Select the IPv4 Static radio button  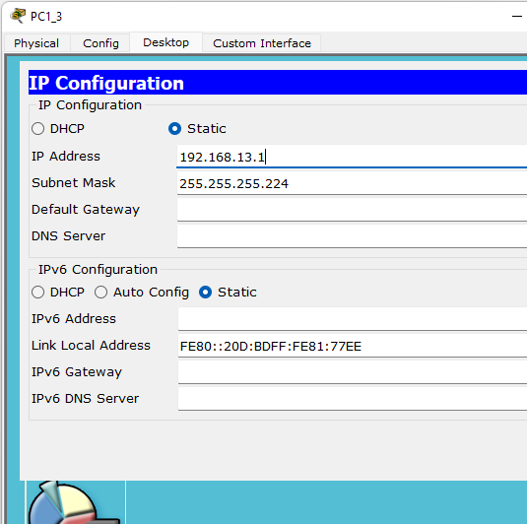[x=174, y=129]
